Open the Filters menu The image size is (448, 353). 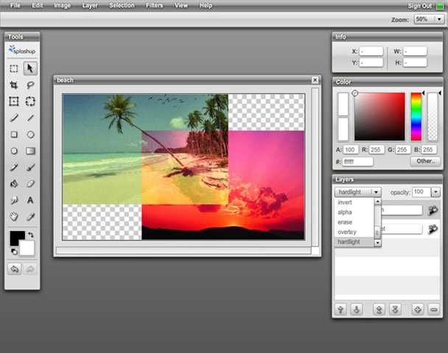pyautogui.click(x=155, y=5)
